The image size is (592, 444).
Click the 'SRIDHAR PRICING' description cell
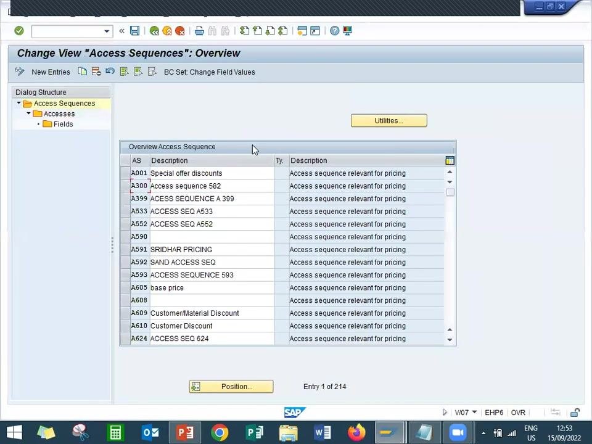(212, 250)
